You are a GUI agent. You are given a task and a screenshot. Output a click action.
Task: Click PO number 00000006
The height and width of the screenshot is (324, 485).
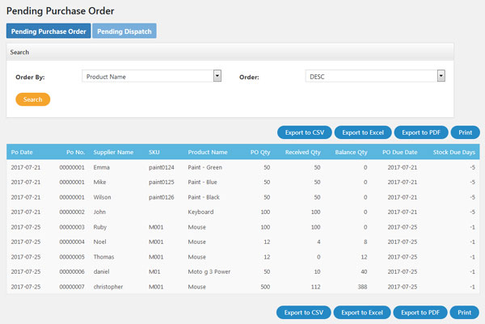coord(72,271)
